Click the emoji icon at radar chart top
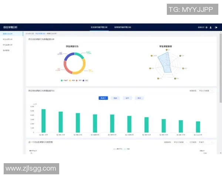The image size is (222, 178). pos(167,49)
